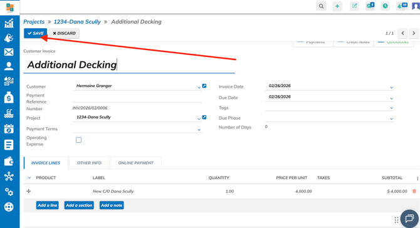
Task: Open Project external link for 1234-Dana Scully
Action: 204,117
